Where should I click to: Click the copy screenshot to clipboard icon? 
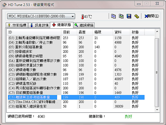pos(121,16)
